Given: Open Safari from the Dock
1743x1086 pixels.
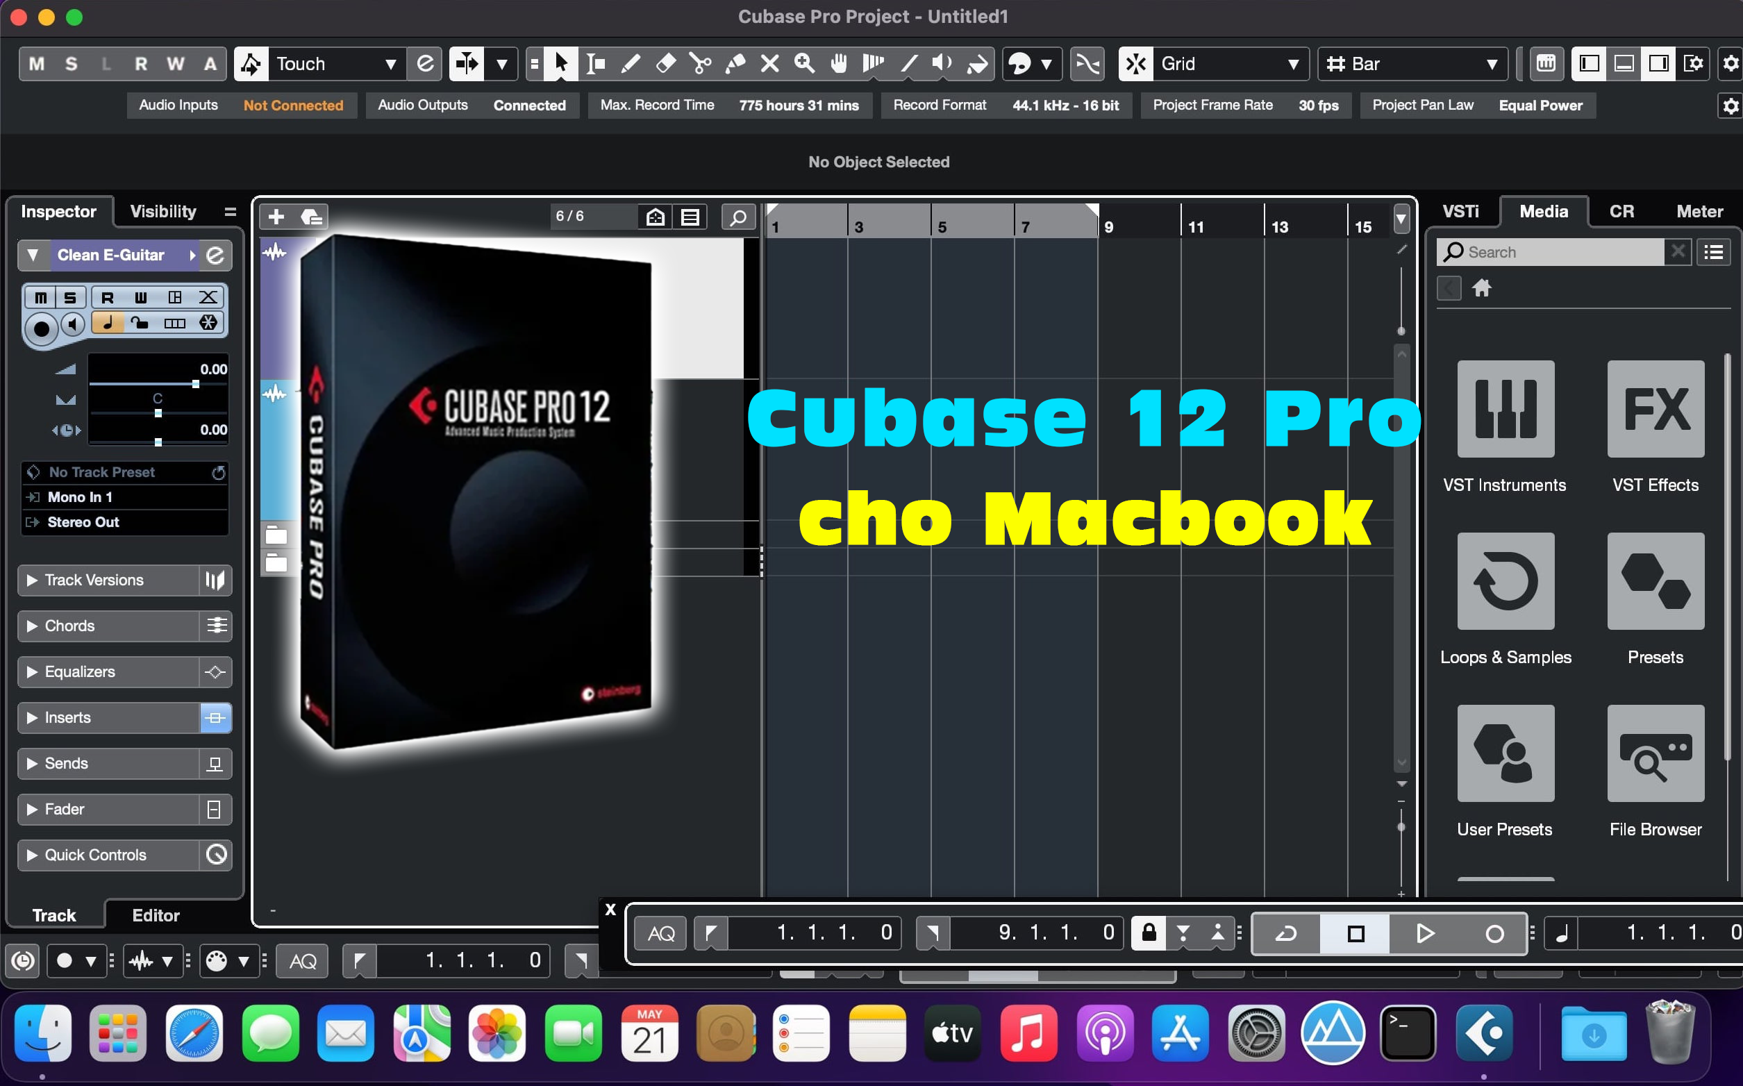Looking at the screenshot, I should [x=193, y=1033].
